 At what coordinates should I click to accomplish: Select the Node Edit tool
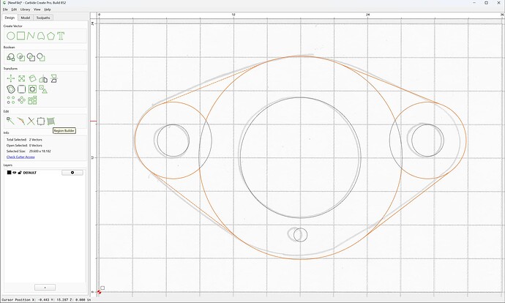[10, 121]
